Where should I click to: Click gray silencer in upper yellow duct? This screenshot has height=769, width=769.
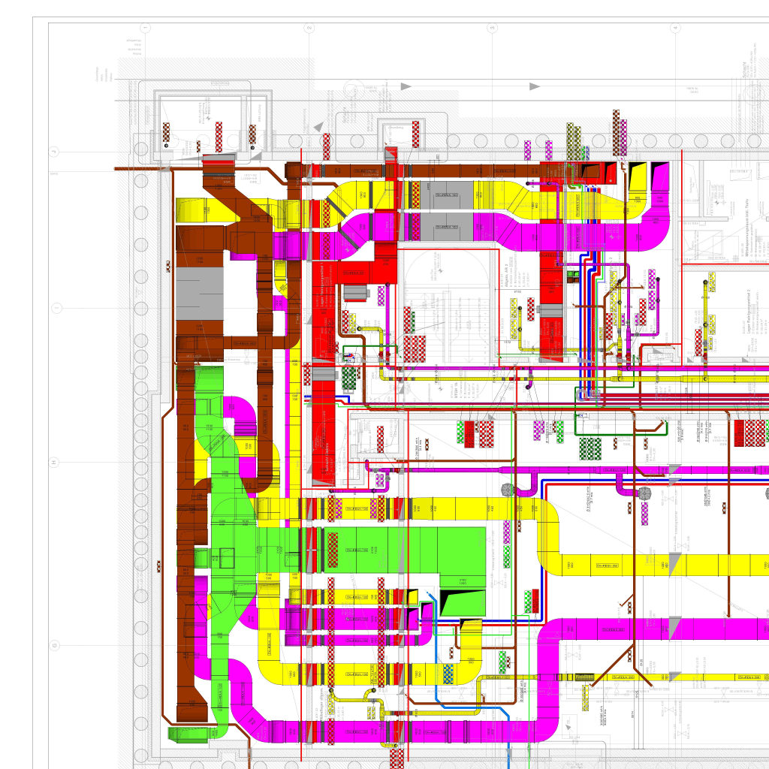(x=448, y=195)
